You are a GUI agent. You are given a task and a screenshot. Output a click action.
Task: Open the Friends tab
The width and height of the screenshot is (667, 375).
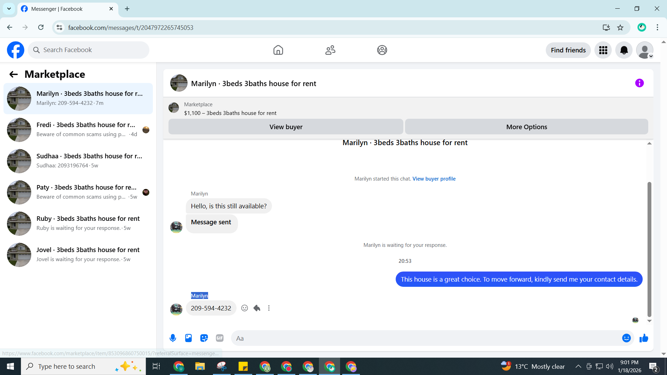330,50
